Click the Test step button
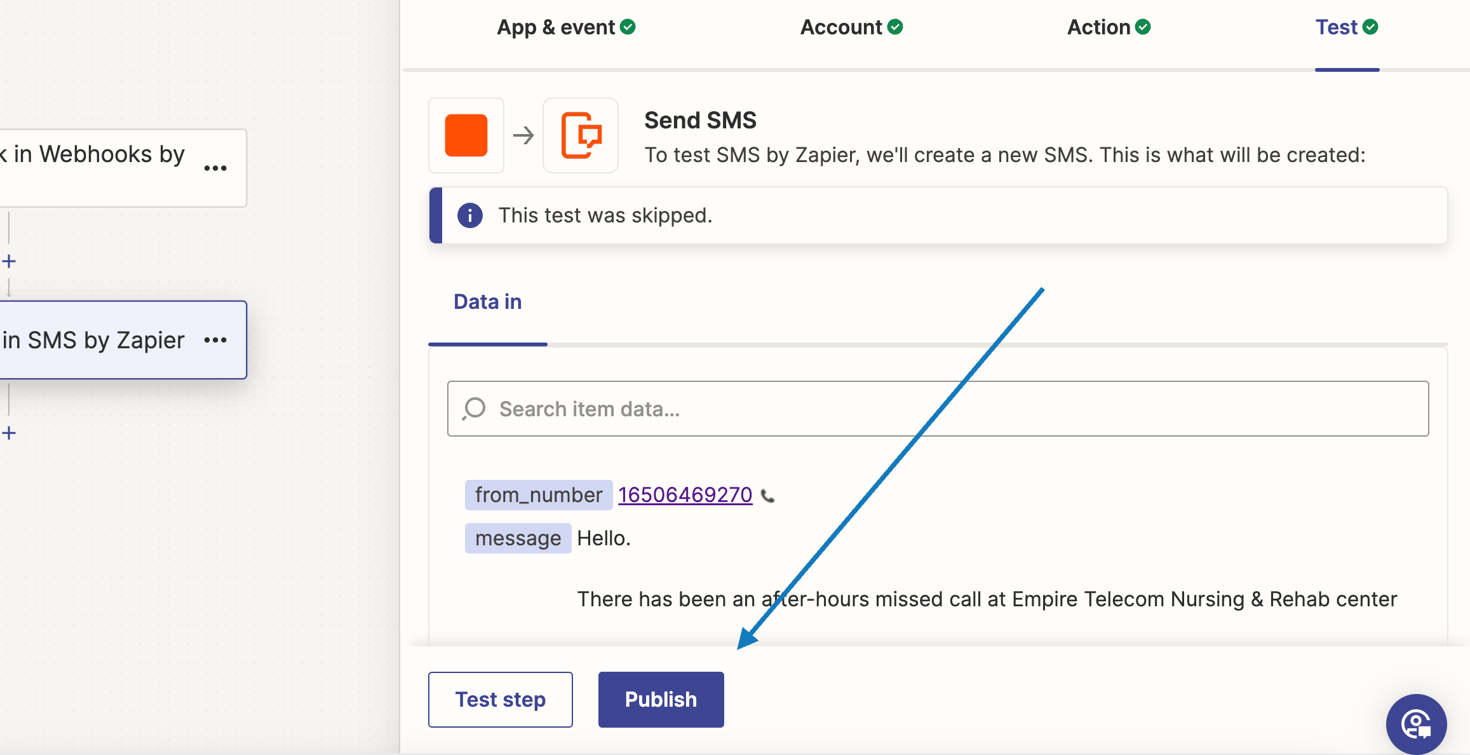Viewport: 1470px width, 755px height. tap(500, 699)
